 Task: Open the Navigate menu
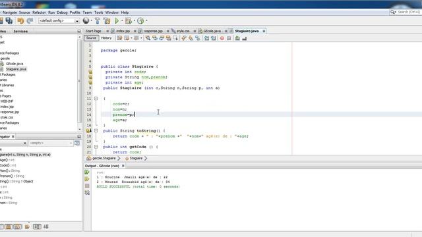(10, 13)
